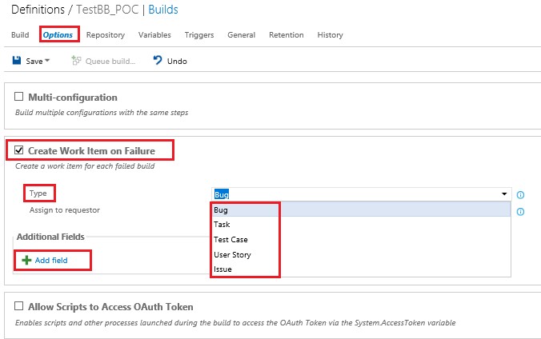541x339 pixels.
Task: Click the Save floppy disk icon
Action: (x=17, y=61)
